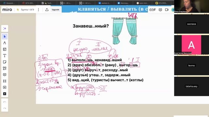Choose the pen drawing tool

[x=5, y=43]
